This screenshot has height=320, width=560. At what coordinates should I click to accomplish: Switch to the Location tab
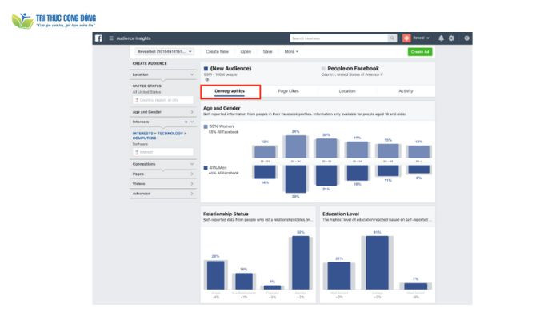(347, 91)
